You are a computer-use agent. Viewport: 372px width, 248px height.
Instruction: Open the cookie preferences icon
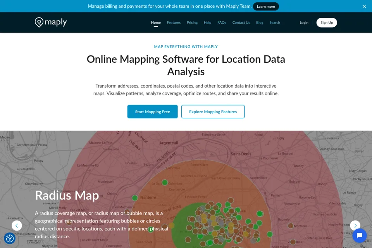(x=10, y=238)
